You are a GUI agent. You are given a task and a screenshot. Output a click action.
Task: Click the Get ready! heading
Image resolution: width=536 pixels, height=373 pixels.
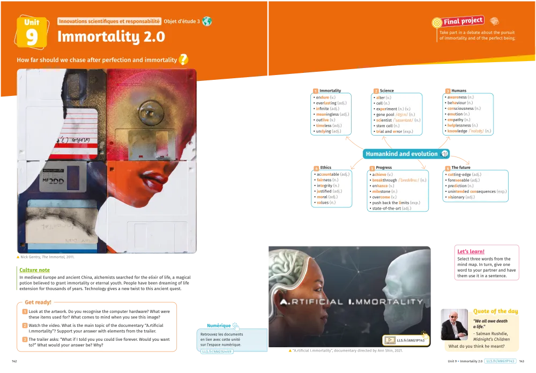pyautogui.click(x=38, y=302)
